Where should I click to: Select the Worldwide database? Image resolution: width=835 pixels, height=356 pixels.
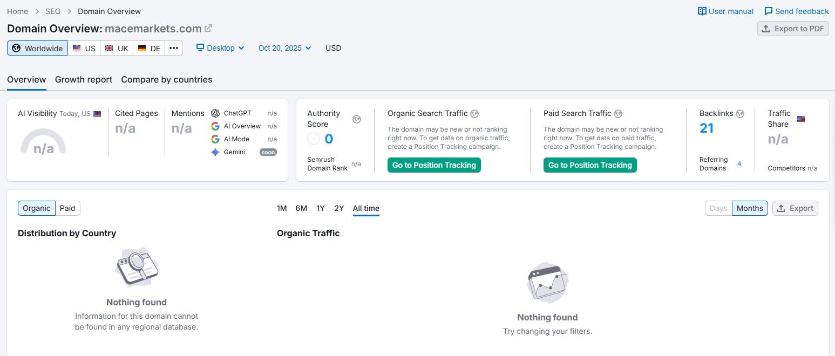click(37, 48)
